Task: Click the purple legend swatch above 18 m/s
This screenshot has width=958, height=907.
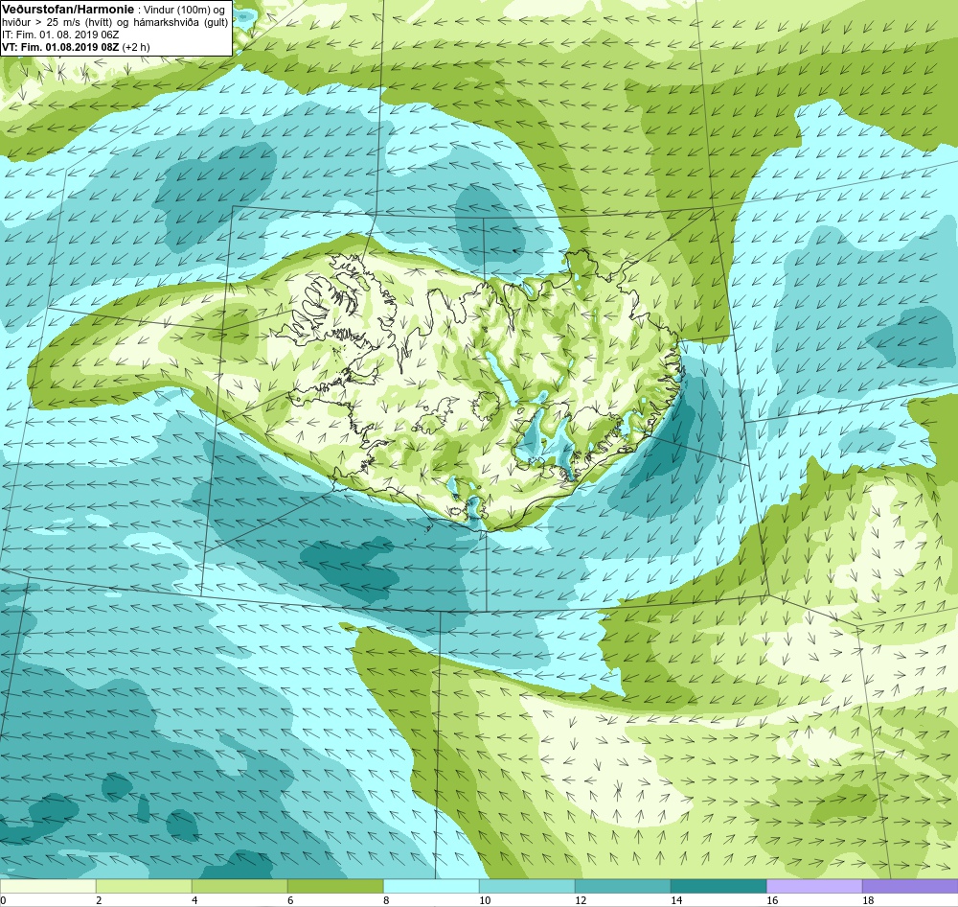Action: click(910, 886)
